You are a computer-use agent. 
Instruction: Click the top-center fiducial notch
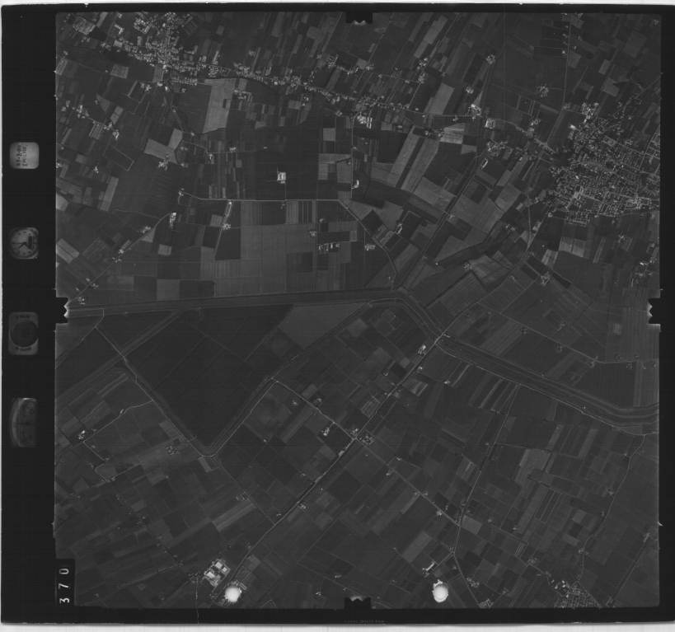click(359, 17)
